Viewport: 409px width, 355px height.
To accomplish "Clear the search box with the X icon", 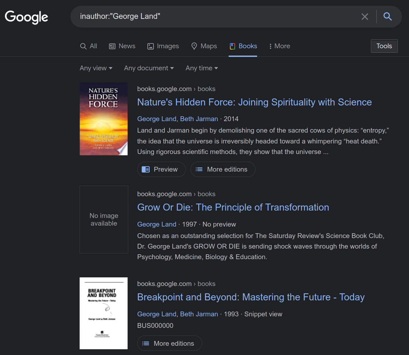I will click(x=365, y=17).
